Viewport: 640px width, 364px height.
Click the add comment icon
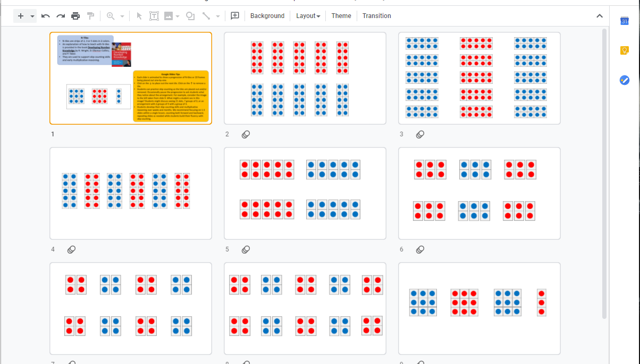[x=235, y=16]
